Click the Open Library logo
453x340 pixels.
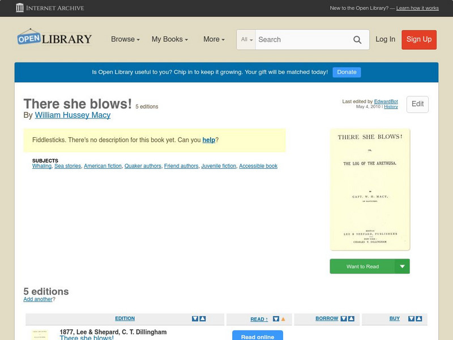(54, 37)
